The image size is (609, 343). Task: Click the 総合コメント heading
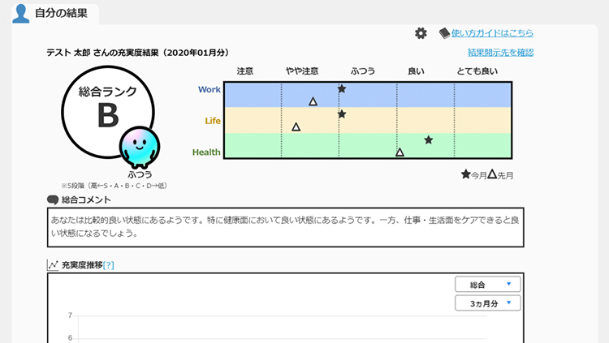pos(86,199)
